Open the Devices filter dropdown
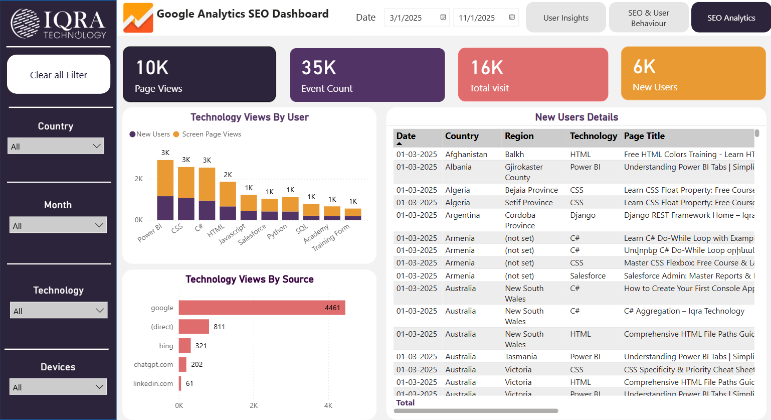771x420 pixels. click(58, 387)
